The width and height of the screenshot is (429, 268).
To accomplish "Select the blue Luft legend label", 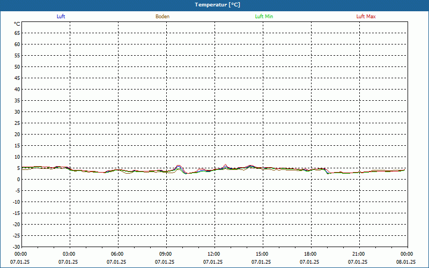I will pos(61,17).
